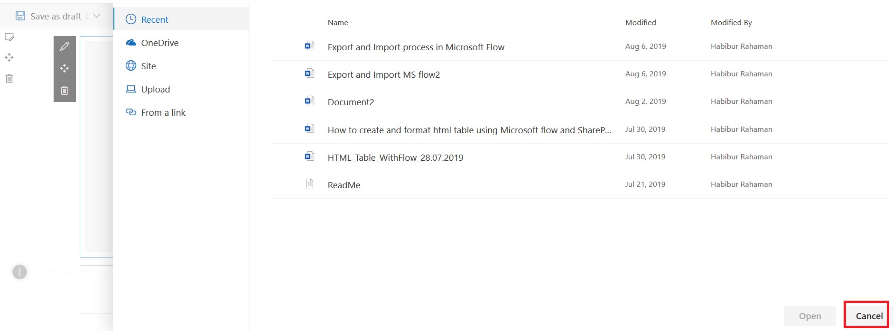Click Word icon beside HTML_Table_WithFlow_28.07.2019

tap(309, 156)
